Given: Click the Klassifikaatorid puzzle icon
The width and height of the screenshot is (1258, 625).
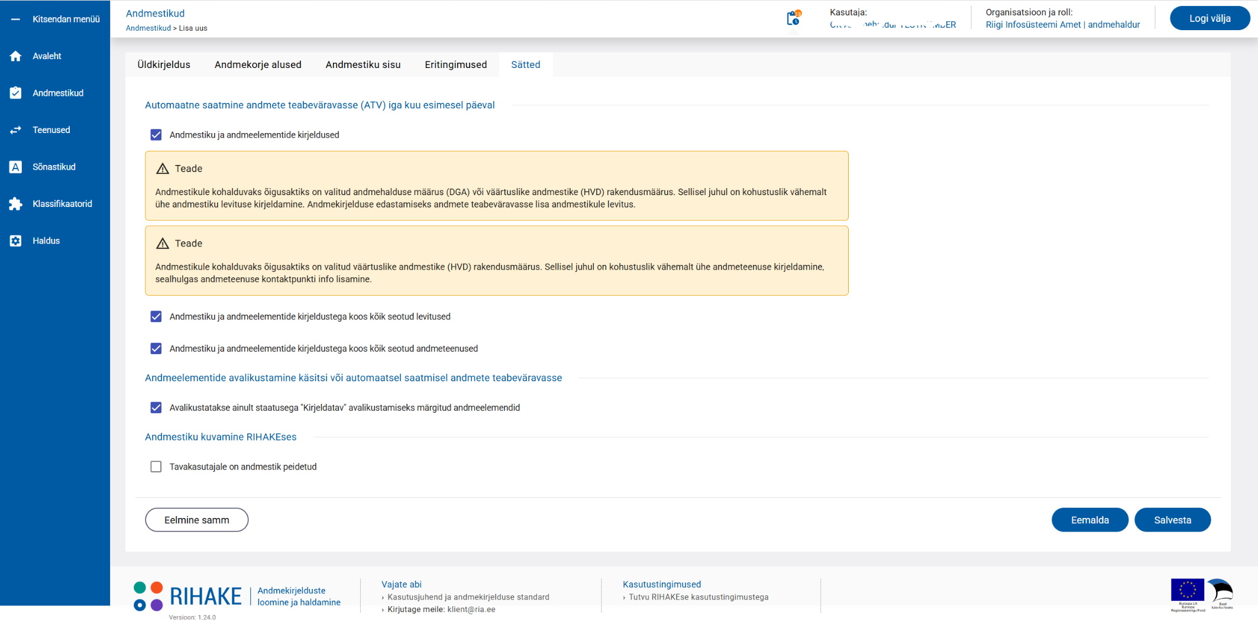Looking at the screenshot, I should click(15, 204).
